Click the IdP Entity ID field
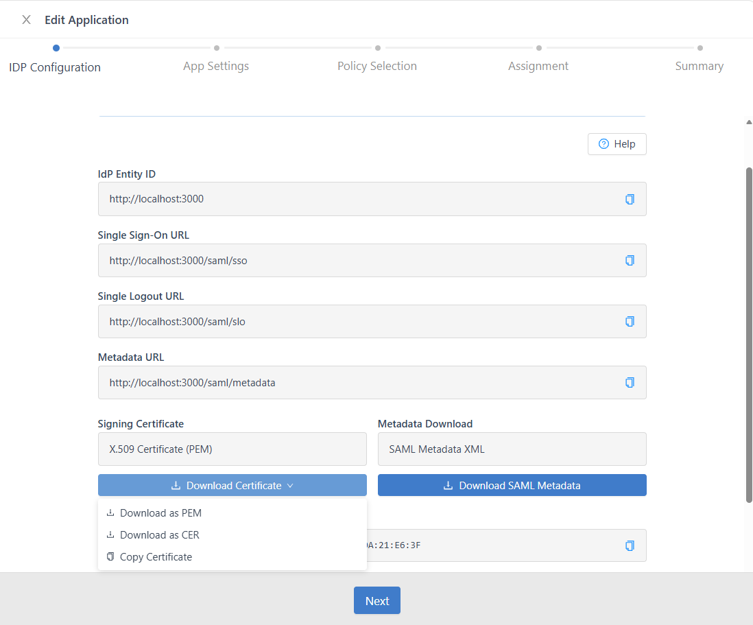Image resolution: width=753 pixels, height=625 pixels. (372, 199)
